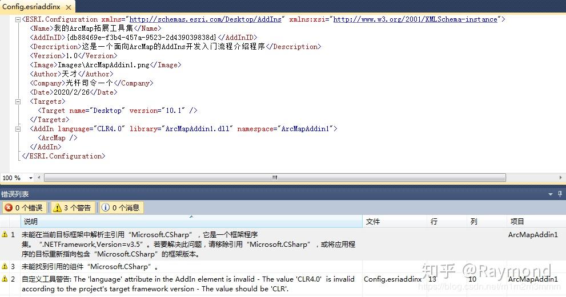The image size is (566, 297).
Task: Sort by the 说明 column header
Action: pyautogui.click(x=191, y=222)
